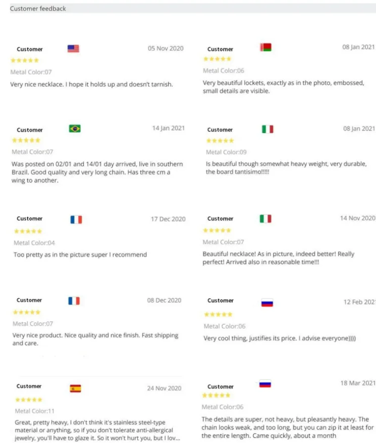Screen dimensions: 376x443
Task: Click the Metal Color:09 label
Action: coord(226,152)
